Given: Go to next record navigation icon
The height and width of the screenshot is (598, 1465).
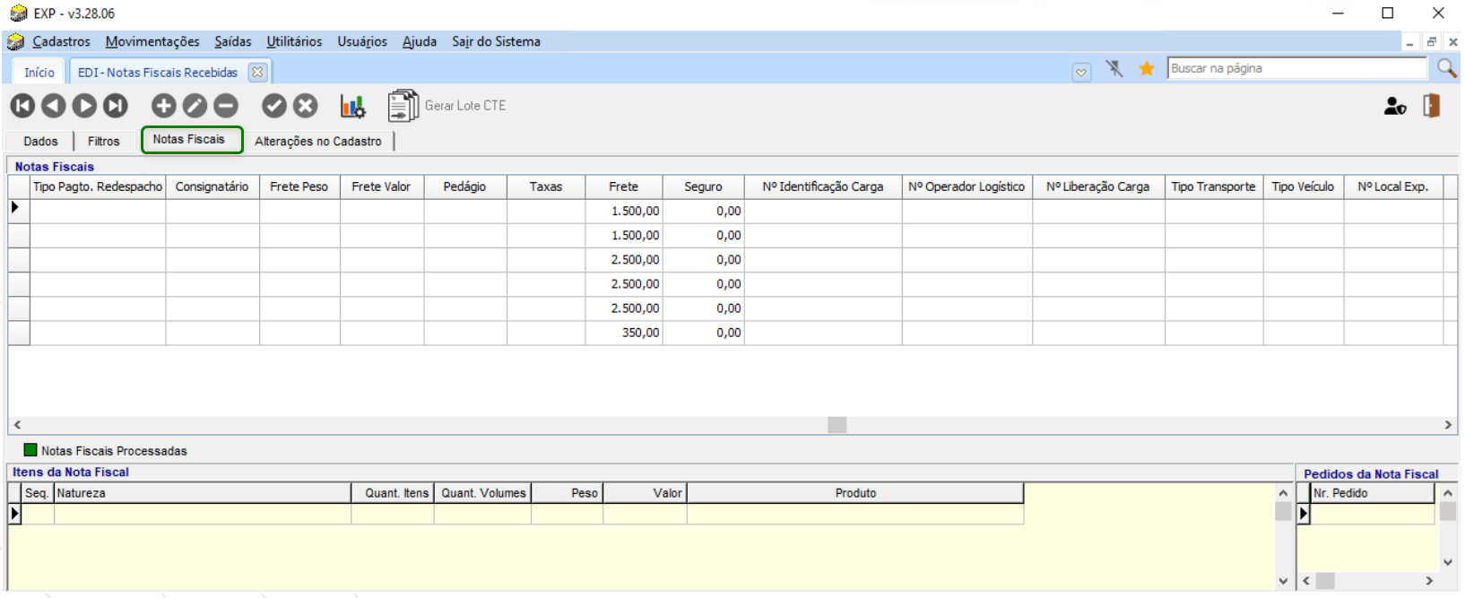Looking at the screenshot, I should (84, 106).
